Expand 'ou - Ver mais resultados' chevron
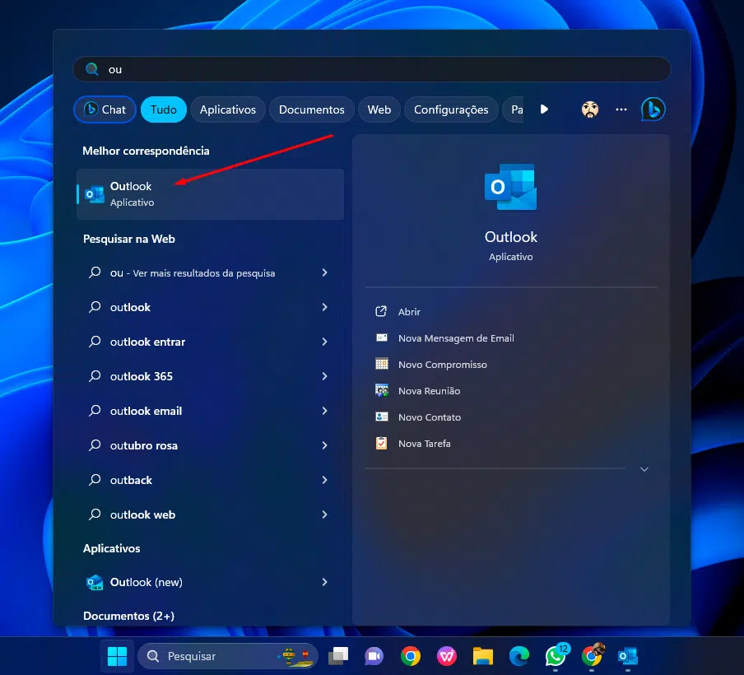 (x=324, y=272)
